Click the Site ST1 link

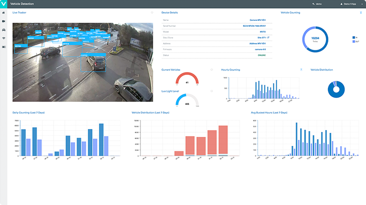click(x=262, y=37)
